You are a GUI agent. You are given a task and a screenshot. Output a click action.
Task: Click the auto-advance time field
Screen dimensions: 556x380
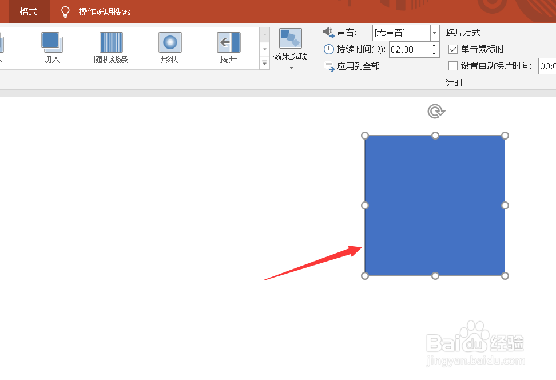[547, 66]
